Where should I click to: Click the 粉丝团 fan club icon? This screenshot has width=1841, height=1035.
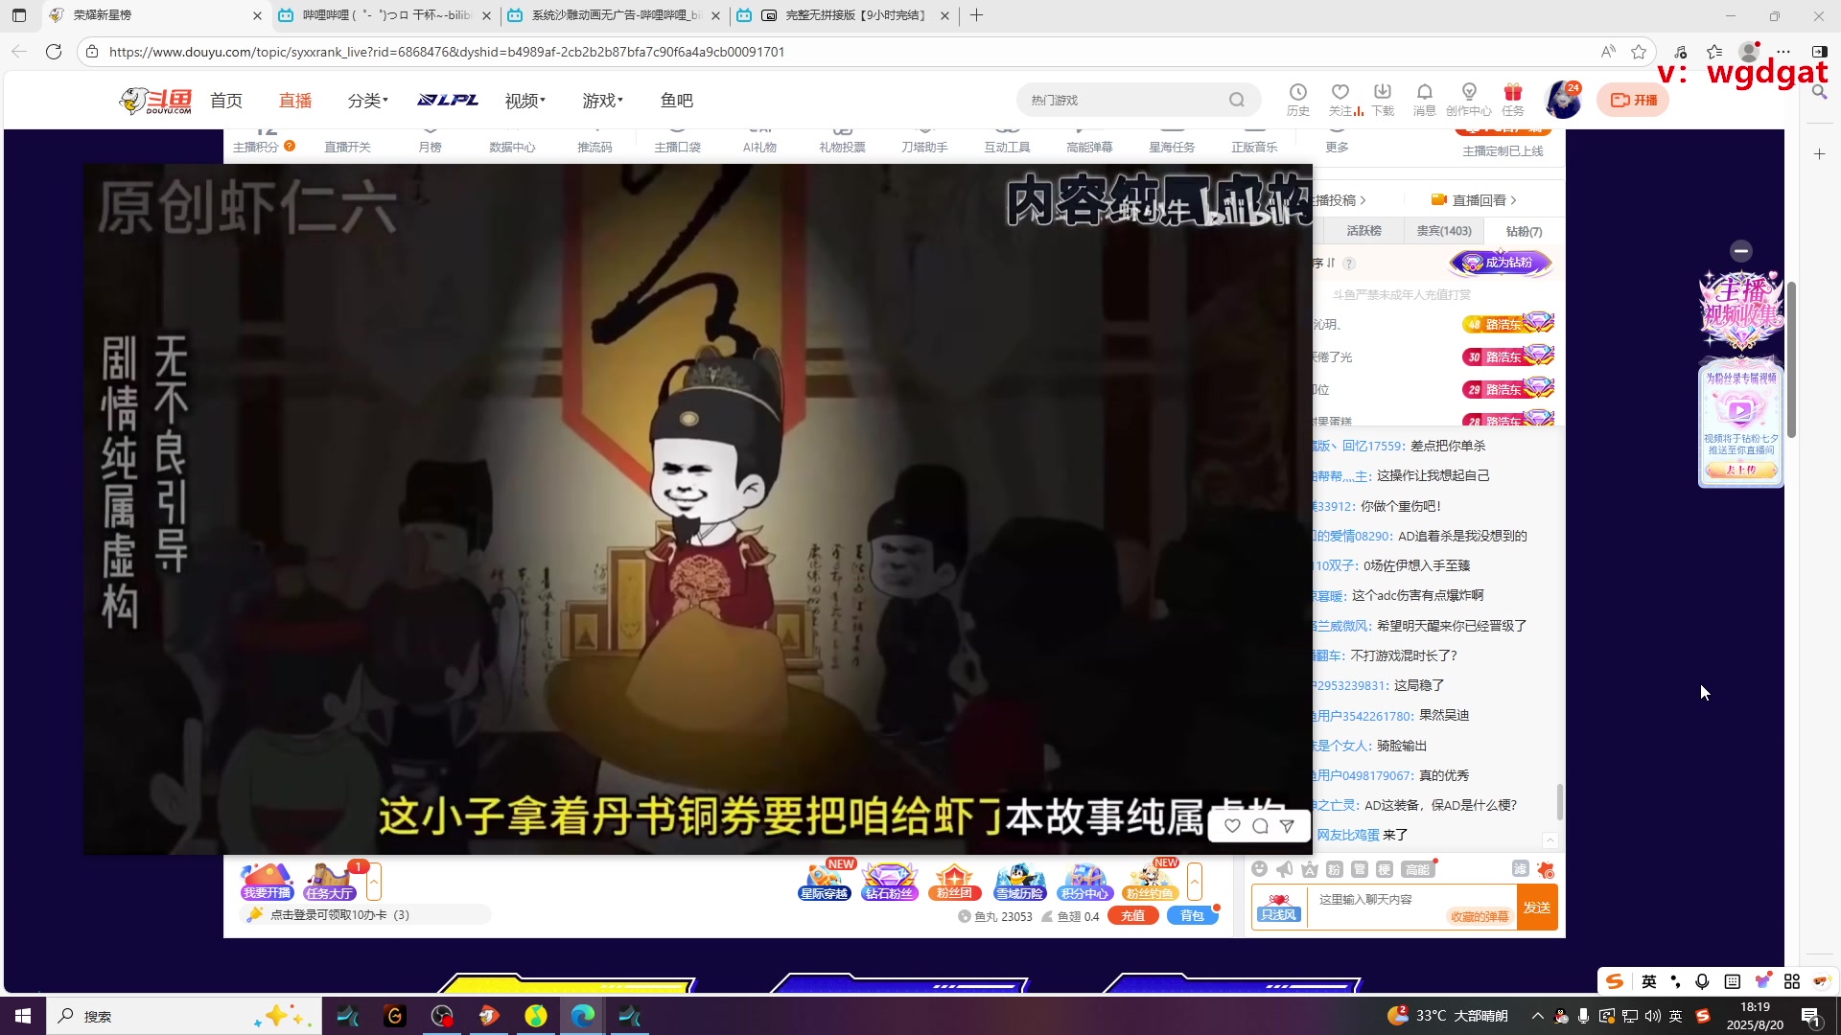[954, 881]
